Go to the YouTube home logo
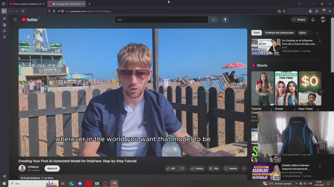The image size is (334, 187). [30, 19]
